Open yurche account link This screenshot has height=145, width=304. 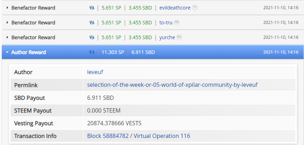click(167, 37)
